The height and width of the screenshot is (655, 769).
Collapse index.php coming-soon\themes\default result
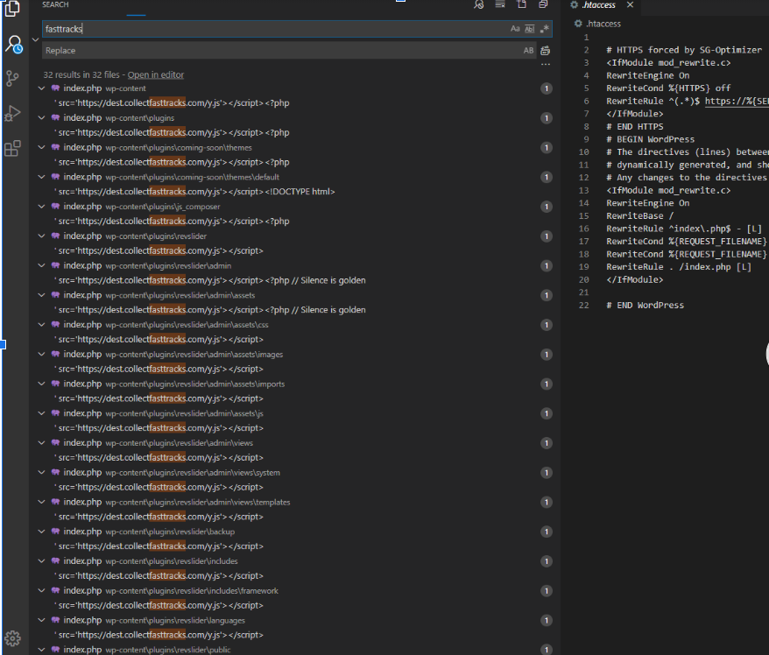42,177
